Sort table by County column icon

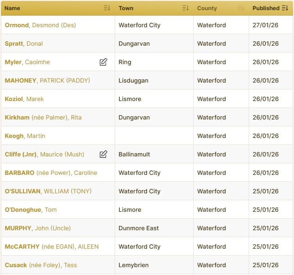[241, 8]
